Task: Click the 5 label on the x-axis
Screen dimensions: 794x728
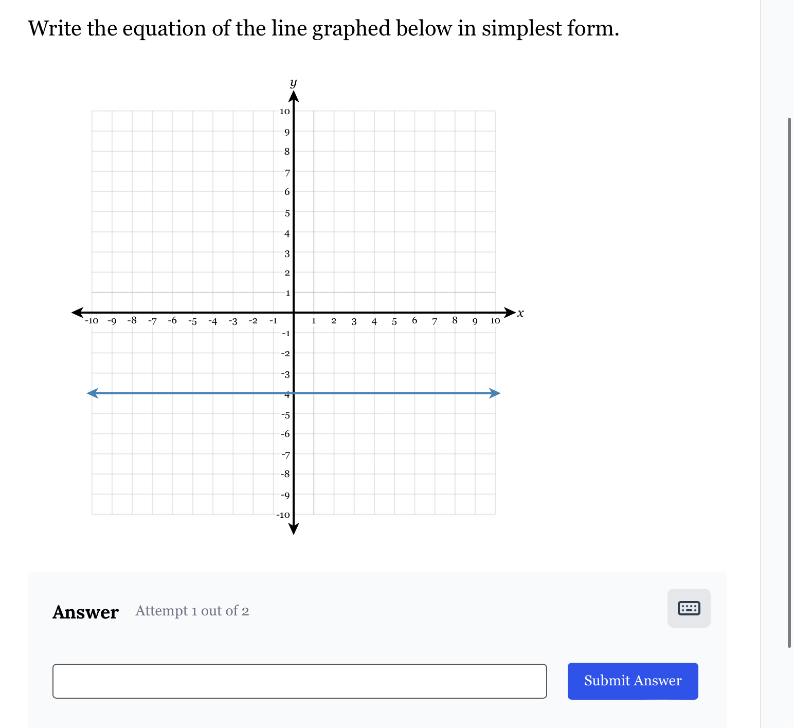Action: tap(394, 322)
